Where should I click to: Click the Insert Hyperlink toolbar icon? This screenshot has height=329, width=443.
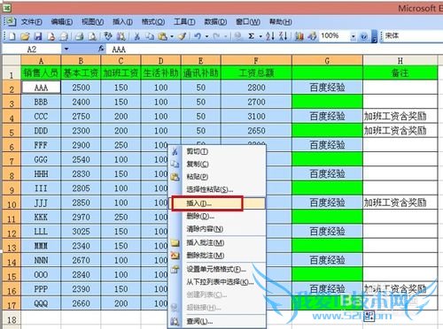[237, 36]
